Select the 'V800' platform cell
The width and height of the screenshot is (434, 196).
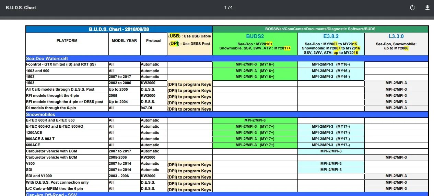(x=67, y=164)
